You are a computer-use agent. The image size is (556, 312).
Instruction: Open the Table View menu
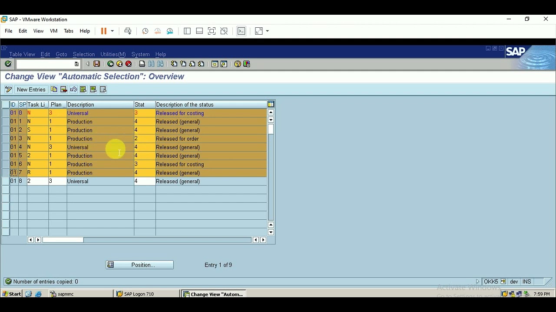(x=22, y=55)
